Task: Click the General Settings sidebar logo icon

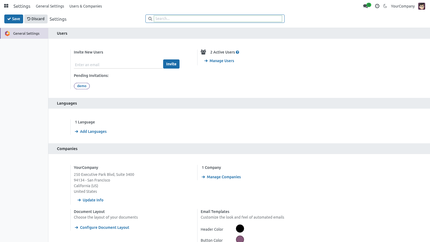Action: [7, 33]
